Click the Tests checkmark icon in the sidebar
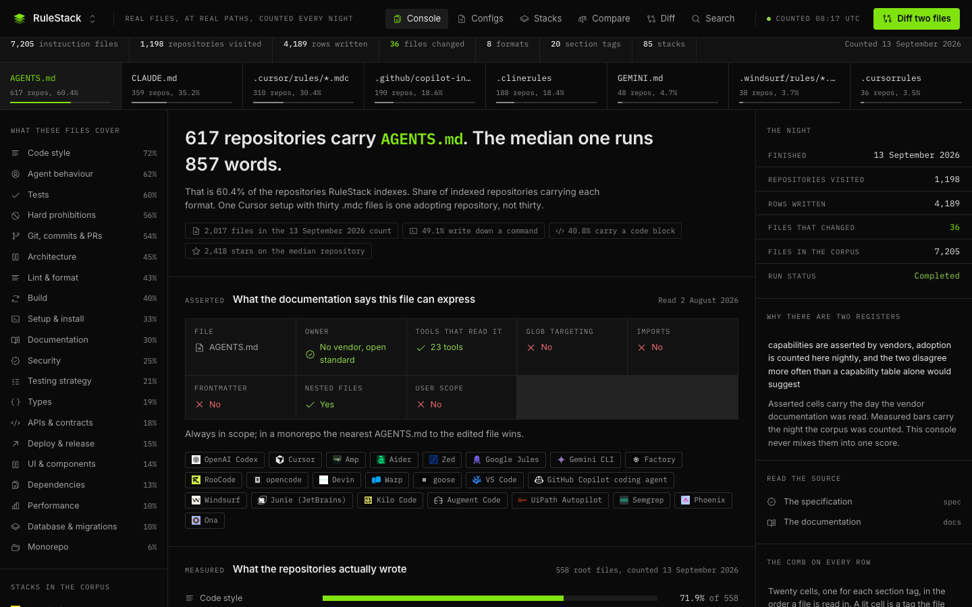The height and width of the screenshot is (607, 972). point(16,195)
